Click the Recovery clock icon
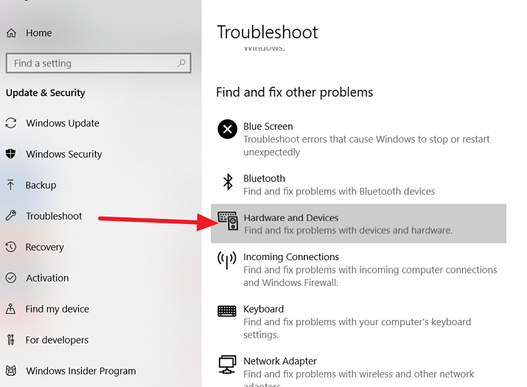Image resolution: width=527 pixels, height=387 pixels. pos(11,247)
